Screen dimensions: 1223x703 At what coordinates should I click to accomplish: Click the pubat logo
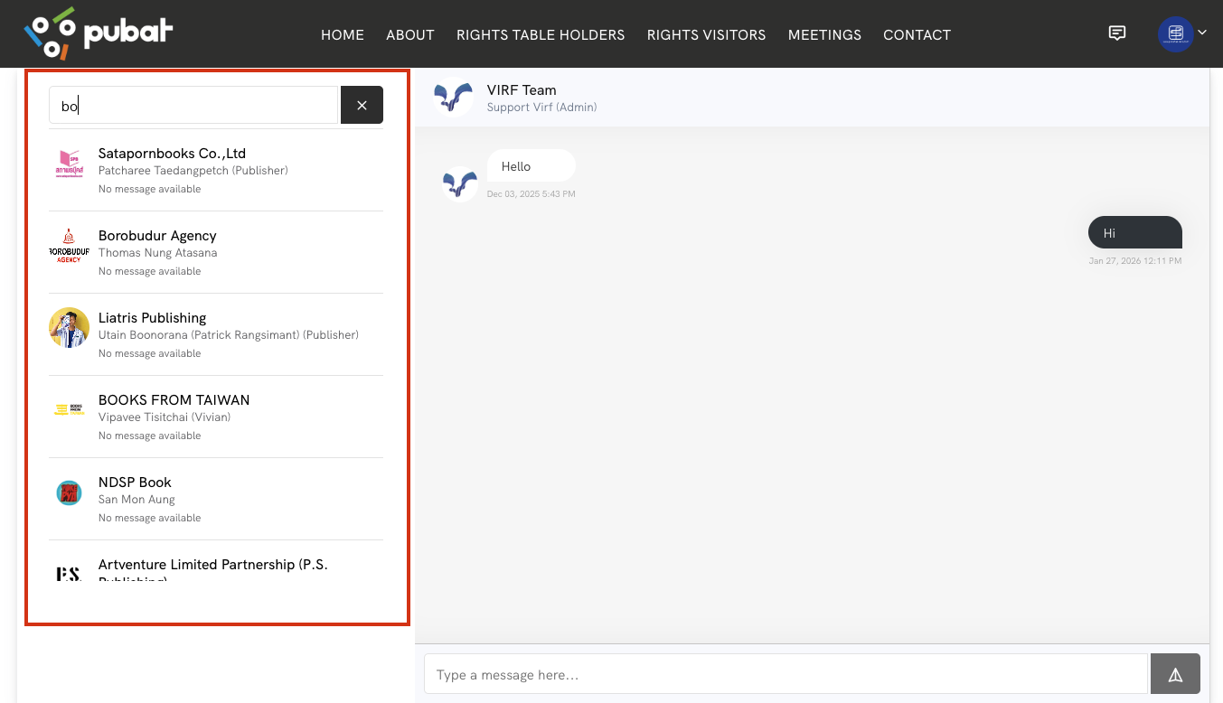pyautogui.click(x=97, y=33)
